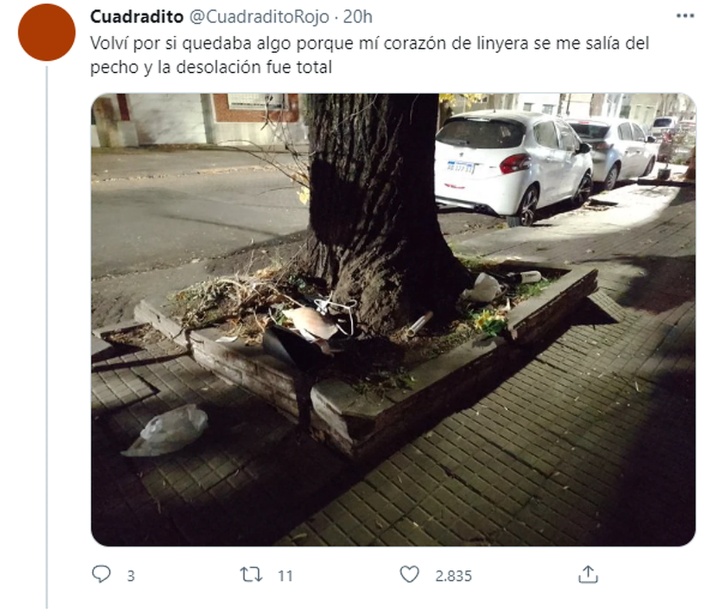The height and width of the screenshot is (610, 716).
Task: Open the share tweet upload icon
Action: [x=588, y=574]
